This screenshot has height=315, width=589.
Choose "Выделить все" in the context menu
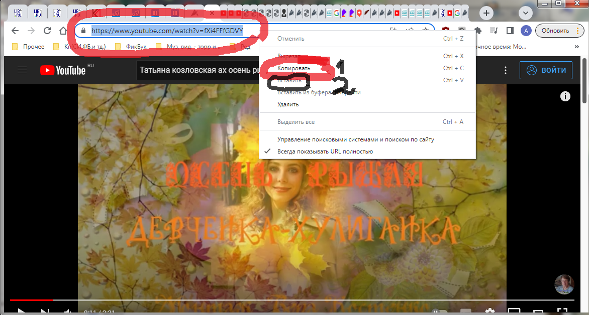point(296,122)
